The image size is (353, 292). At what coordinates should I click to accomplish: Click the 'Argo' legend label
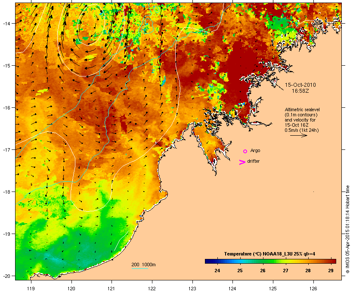click(255, 150)
